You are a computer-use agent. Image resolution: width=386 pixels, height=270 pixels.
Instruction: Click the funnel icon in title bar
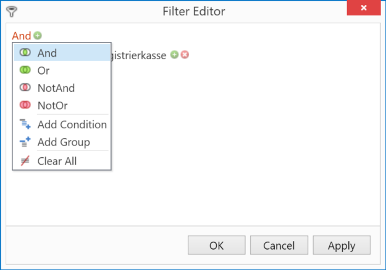tap(12, 12)
